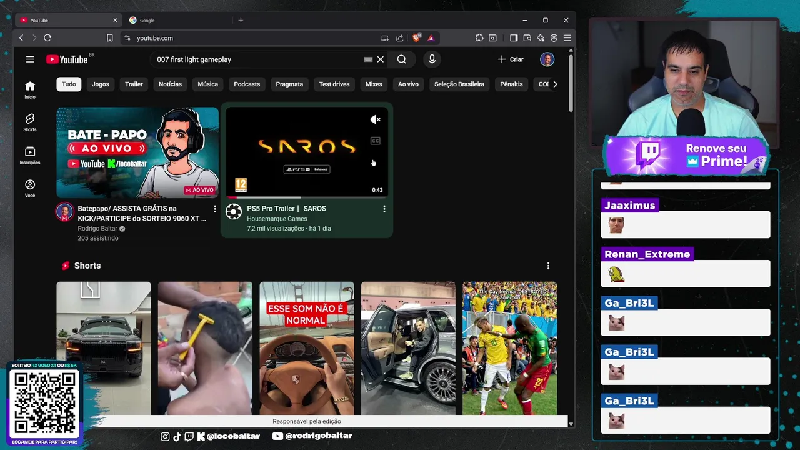The width and height of the screenshot is (800, 450).
Task: Click the install app icon in address bar
Action: (x=385, y=38)
